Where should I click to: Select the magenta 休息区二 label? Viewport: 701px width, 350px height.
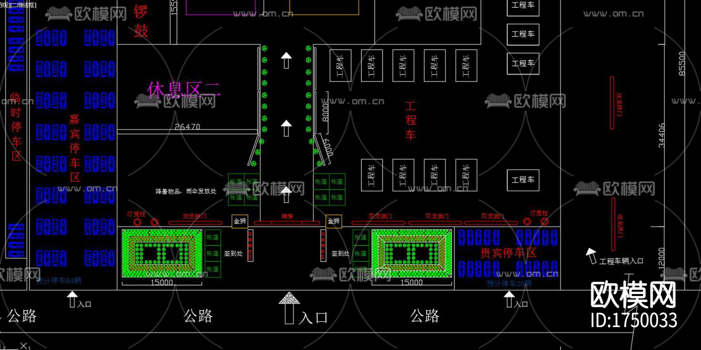click(184, 90)
